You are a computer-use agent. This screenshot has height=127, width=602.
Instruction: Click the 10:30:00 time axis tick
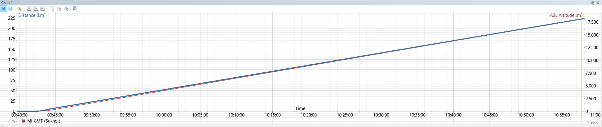click(381, 115)
